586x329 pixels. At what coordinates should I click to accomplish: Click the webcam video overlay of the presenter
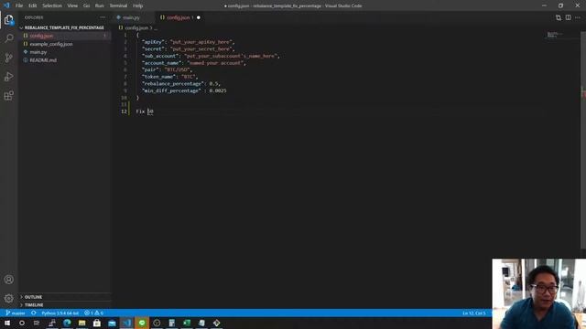(539, 294)
